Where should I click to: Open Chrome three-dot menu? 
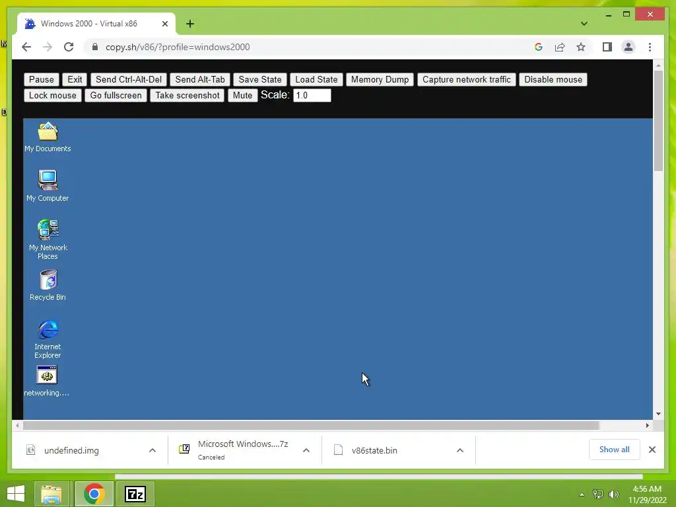pyautogui.click(x=650, y=47)
